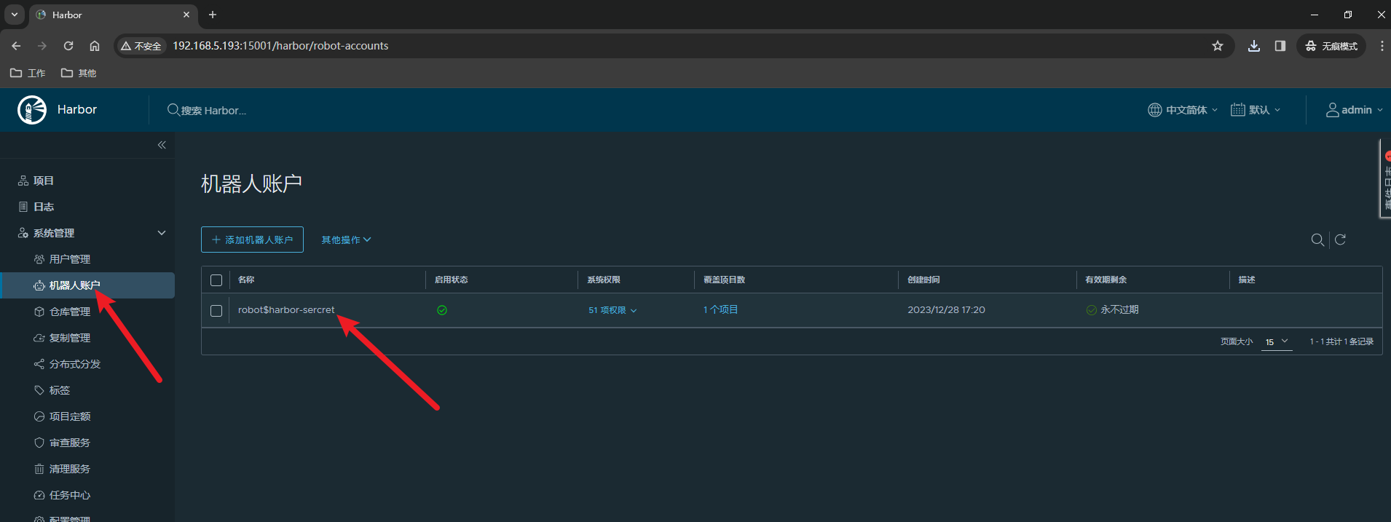The image size is (1391, 522).
Task: Open the table search magnifier icon
Action: click(1317, 240)
